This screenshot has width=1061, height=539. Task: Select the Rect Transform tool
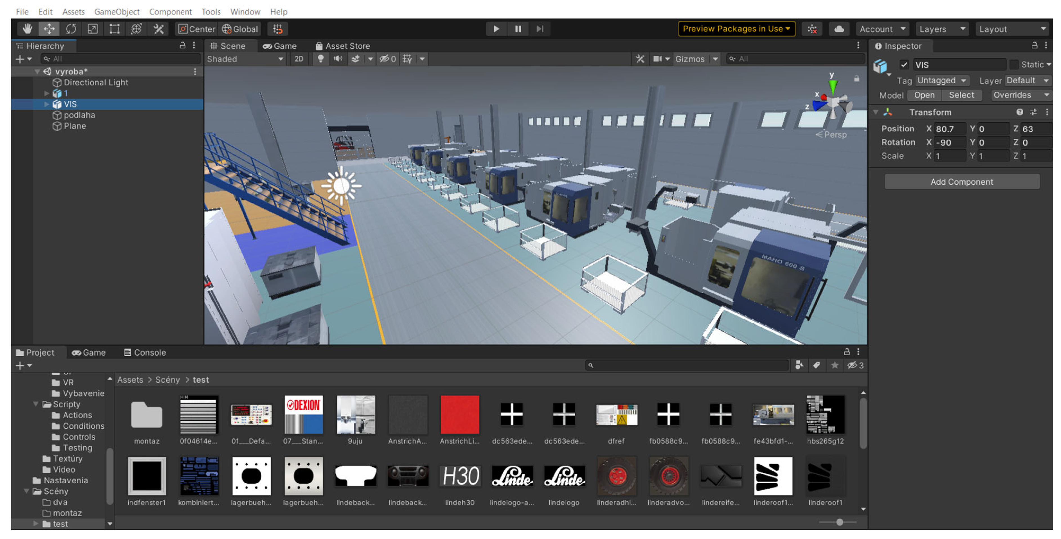click(x=114, y=29)
